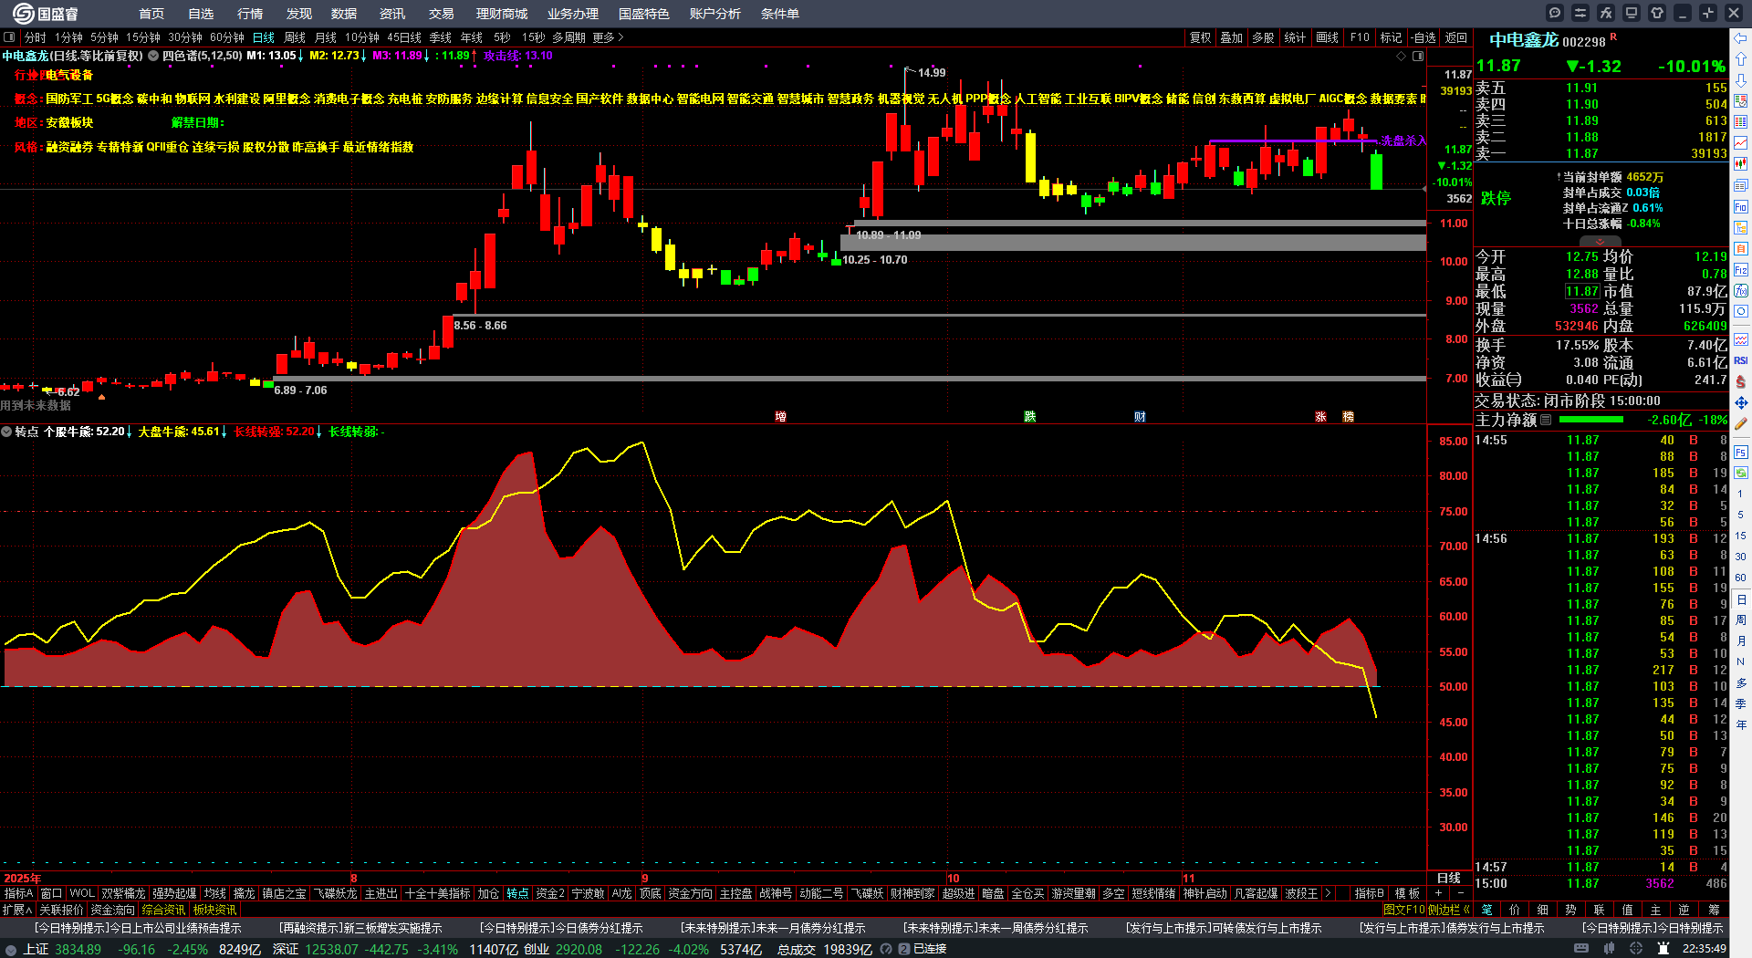Open the 行情 menu

250,14
